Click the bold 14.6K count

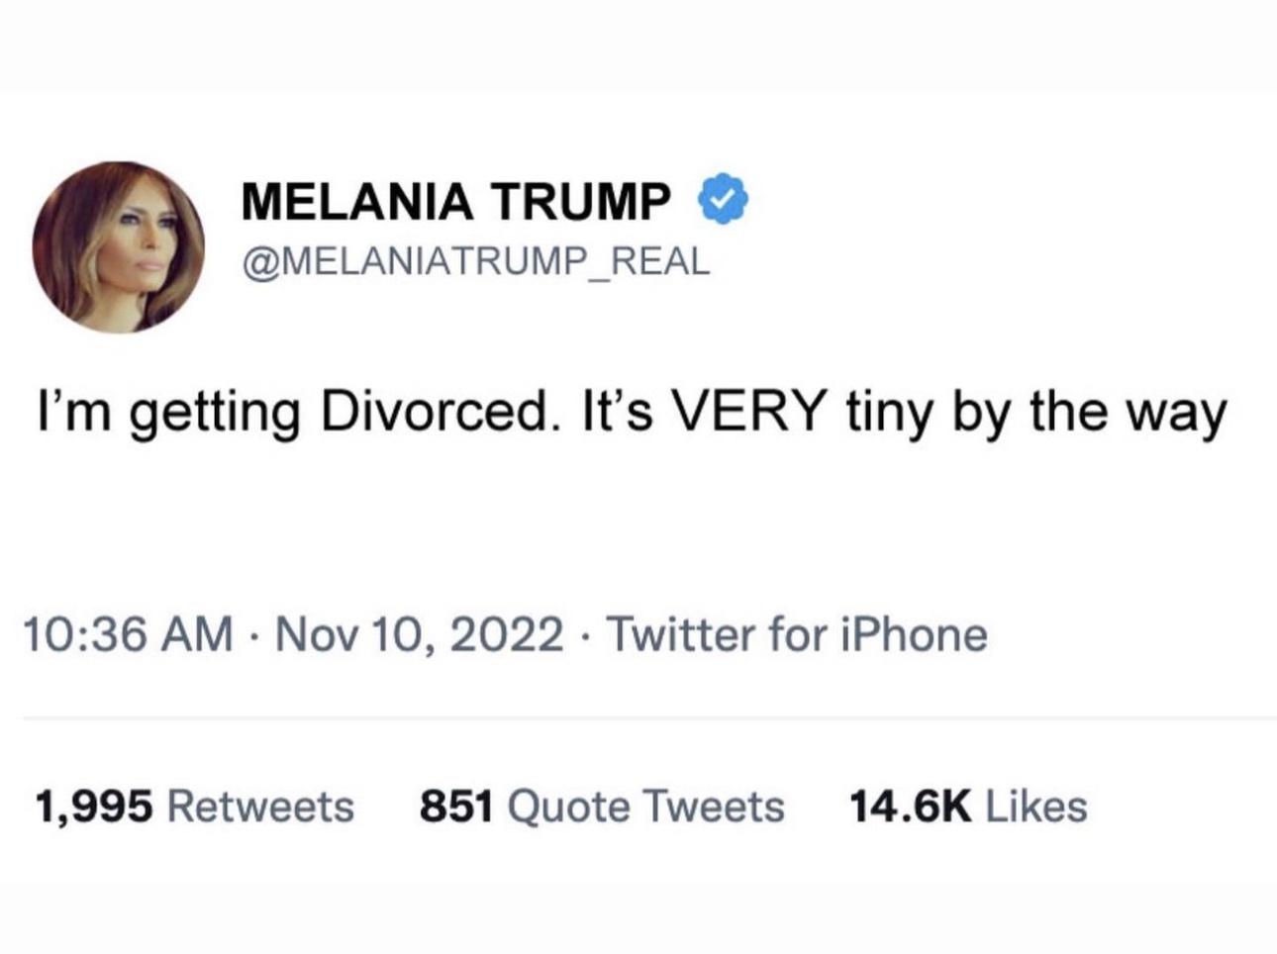(910, 806)
